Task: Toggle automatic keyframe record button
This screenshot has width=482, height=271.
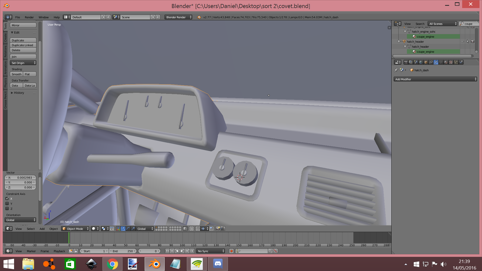Action: click(x=231, y=251)
